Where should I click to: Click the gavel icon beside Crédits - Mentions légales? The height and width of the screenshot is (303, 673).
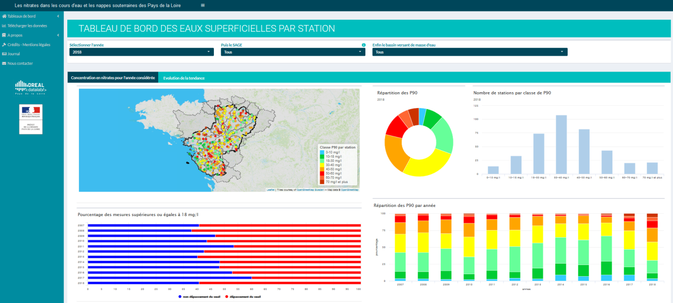pyautogui.click(x=4, y=45)
